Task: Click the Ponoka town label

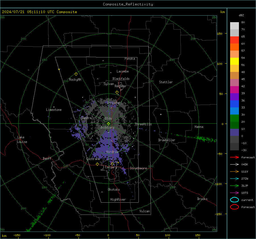Action: point(130,59)
